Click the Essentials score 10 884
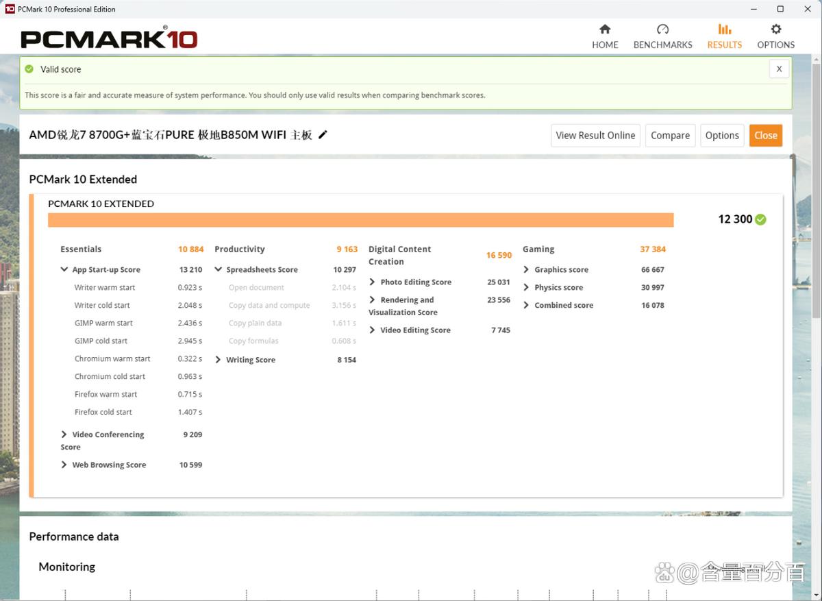 [191, 249]
